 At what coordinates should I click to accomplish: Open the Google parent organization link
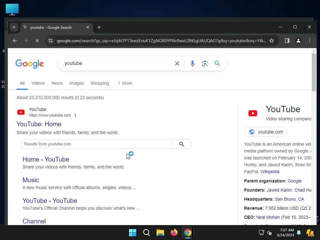pyautogui.click(x=294, y=181)
